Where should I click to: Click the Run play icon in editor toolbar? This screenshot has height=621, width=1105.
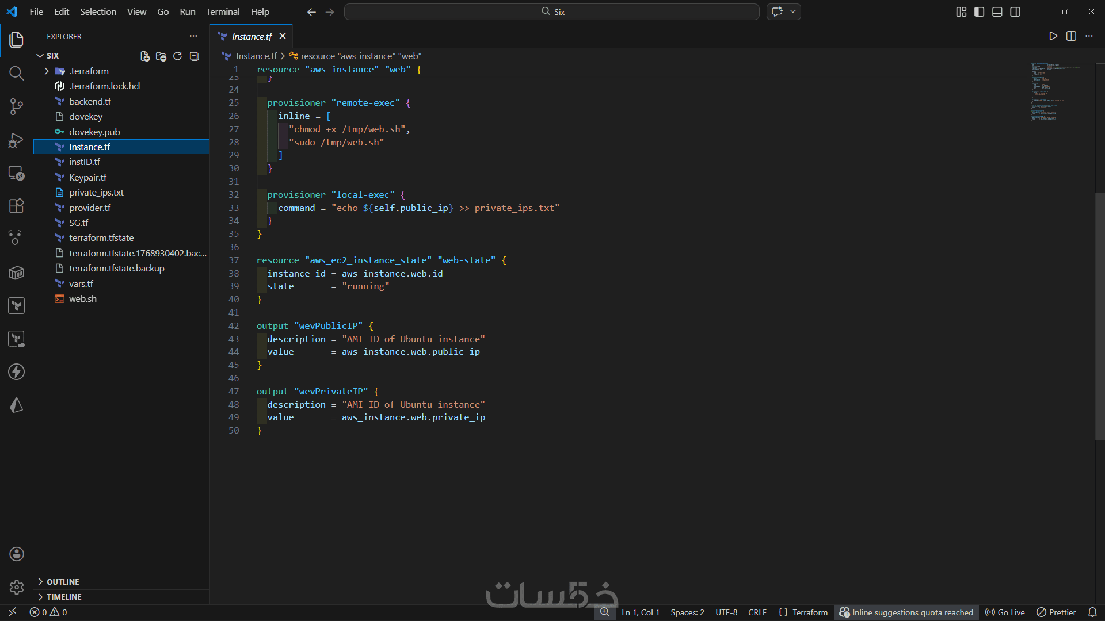(x=1053, y=36)
